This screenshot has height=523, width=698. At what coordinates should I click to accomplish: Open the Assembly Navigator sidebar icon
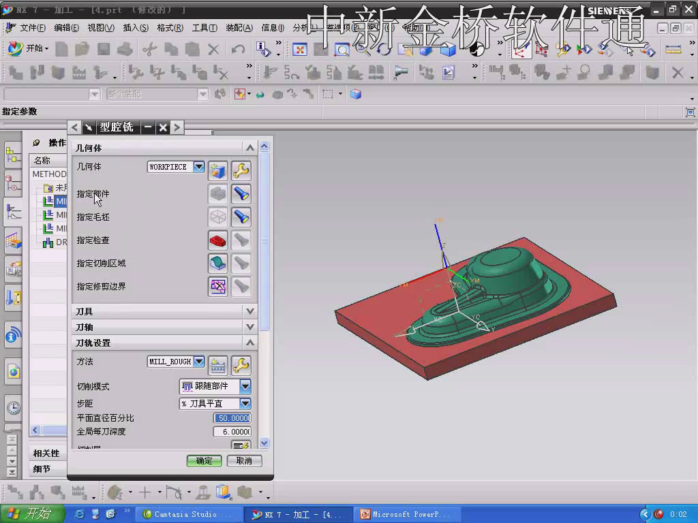coord(14,155)
